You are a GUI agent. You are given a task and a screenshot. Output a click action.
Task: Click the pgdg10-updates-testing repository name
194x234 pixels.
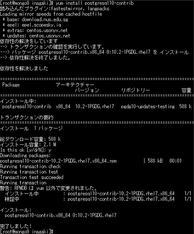point(148,107)
